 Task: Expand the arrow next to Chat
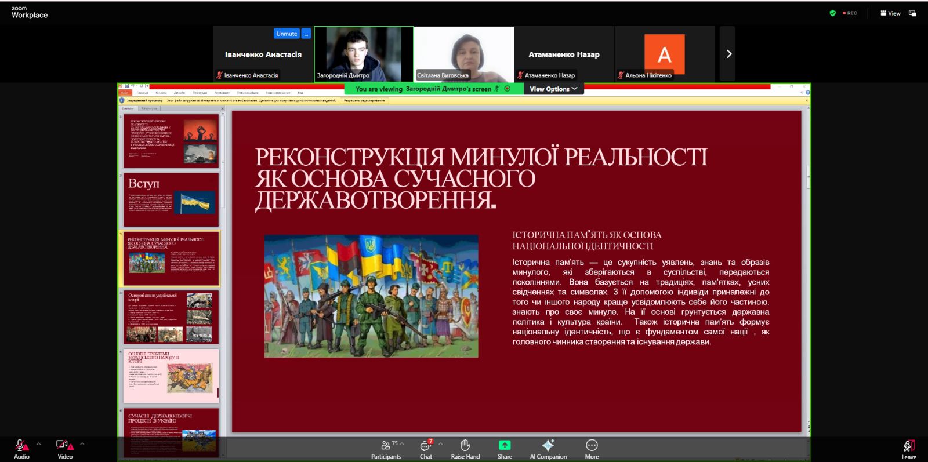click(x=440, y=444)
